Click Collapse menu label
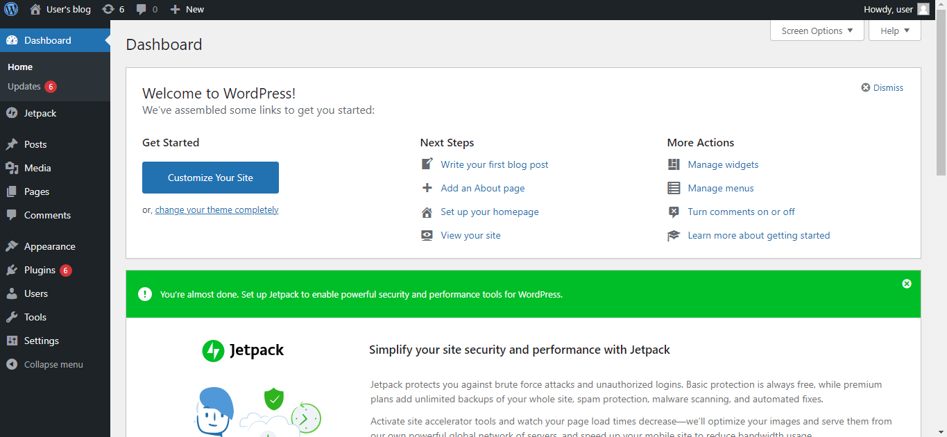Screen dimensions: 947x437 (x=53, y=364)
